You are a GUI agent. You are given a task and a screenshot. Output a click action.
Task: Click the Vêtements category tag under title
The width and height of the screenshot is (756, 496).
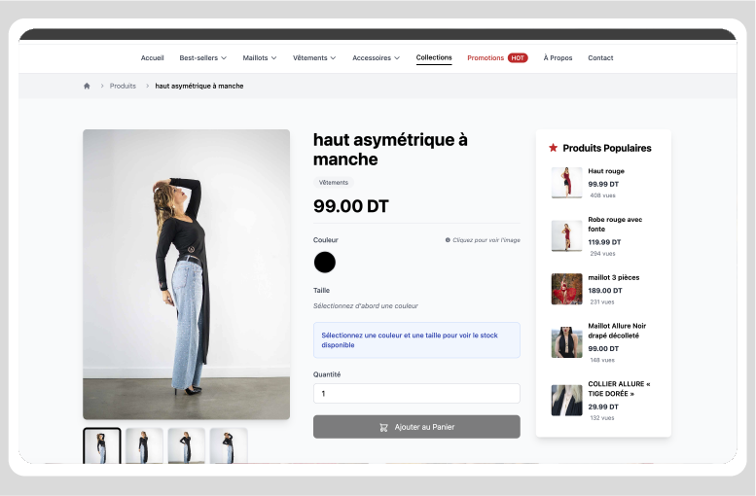coord(334,183)
